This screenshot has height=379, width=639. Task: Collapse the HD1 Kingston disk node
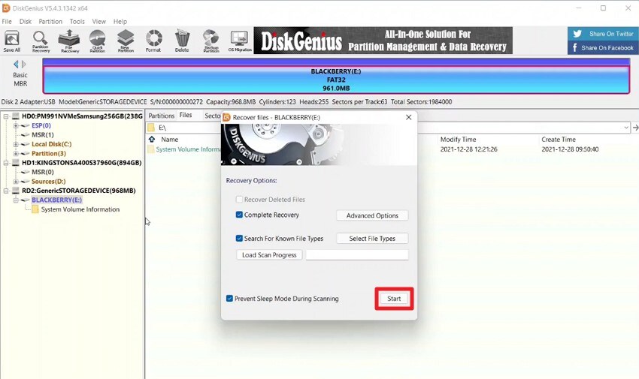[6, 163]
